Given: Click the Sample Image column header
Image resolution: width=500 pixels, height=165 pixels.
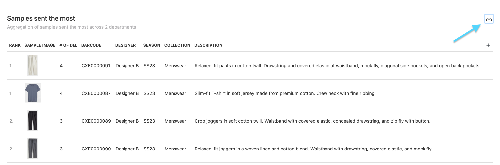Looking at the screenshot, I should (x=40, y=45).
